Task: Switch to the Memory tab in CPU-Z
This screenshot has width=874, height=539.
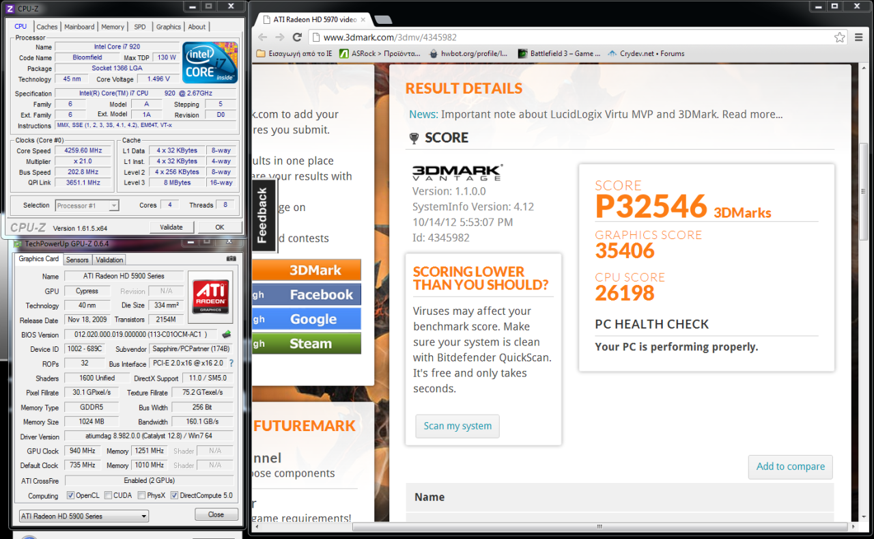Action: pyautogui.click(x=113, y=27)
